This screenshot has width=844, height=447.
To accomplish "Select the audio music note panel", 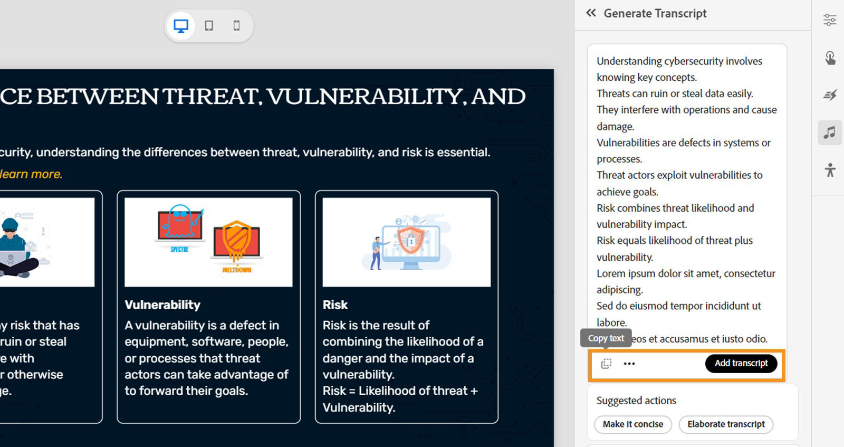I will point(830,132).
